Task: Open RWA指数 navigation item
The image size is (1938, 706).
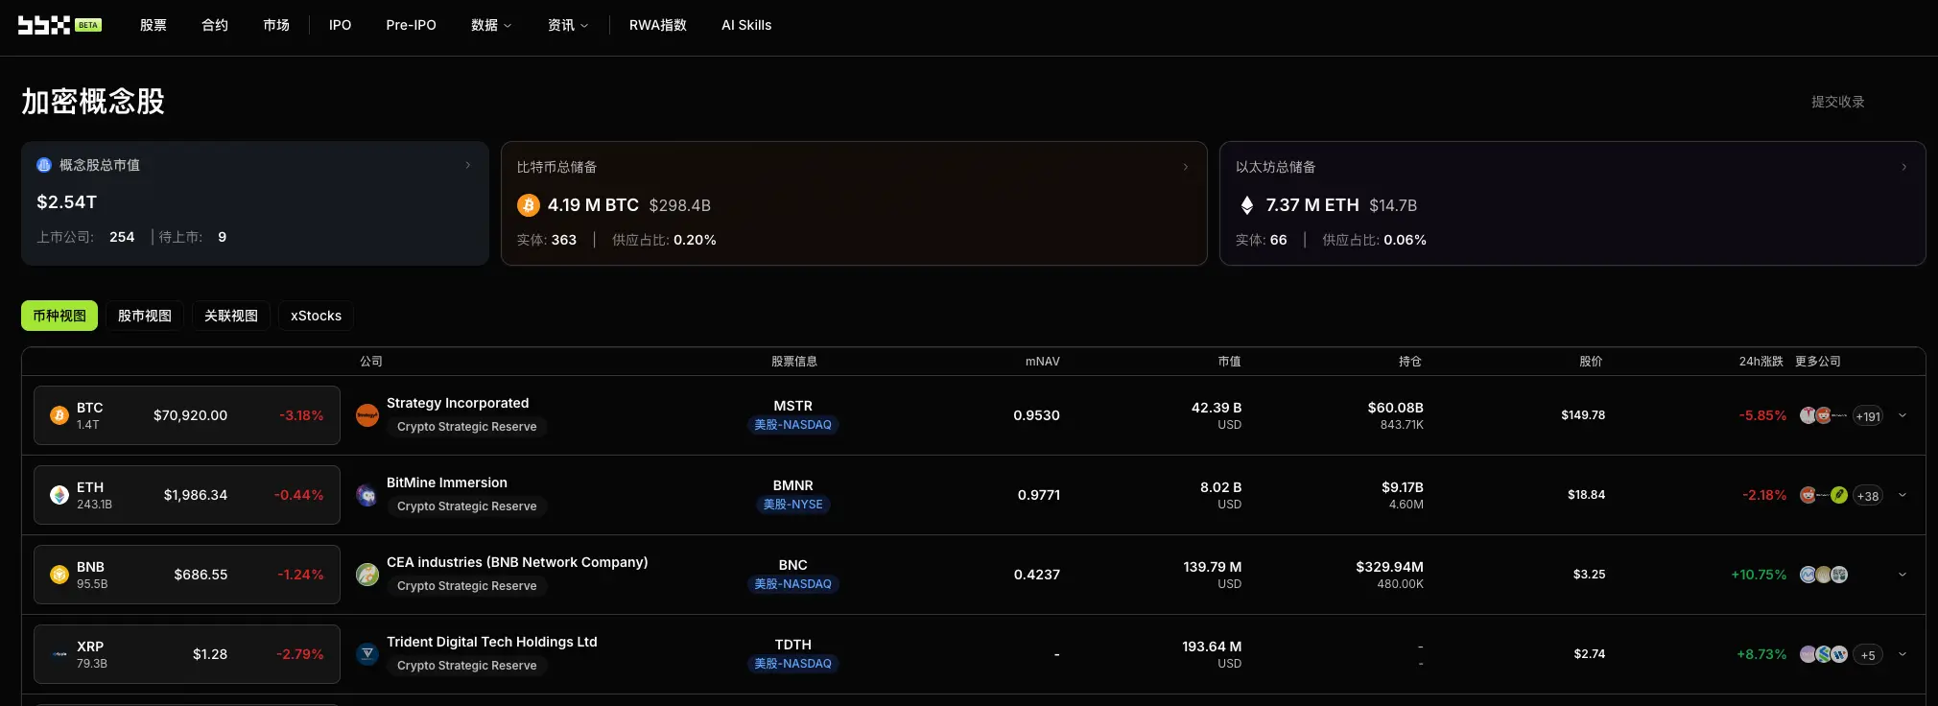Action: pos(658,25)
